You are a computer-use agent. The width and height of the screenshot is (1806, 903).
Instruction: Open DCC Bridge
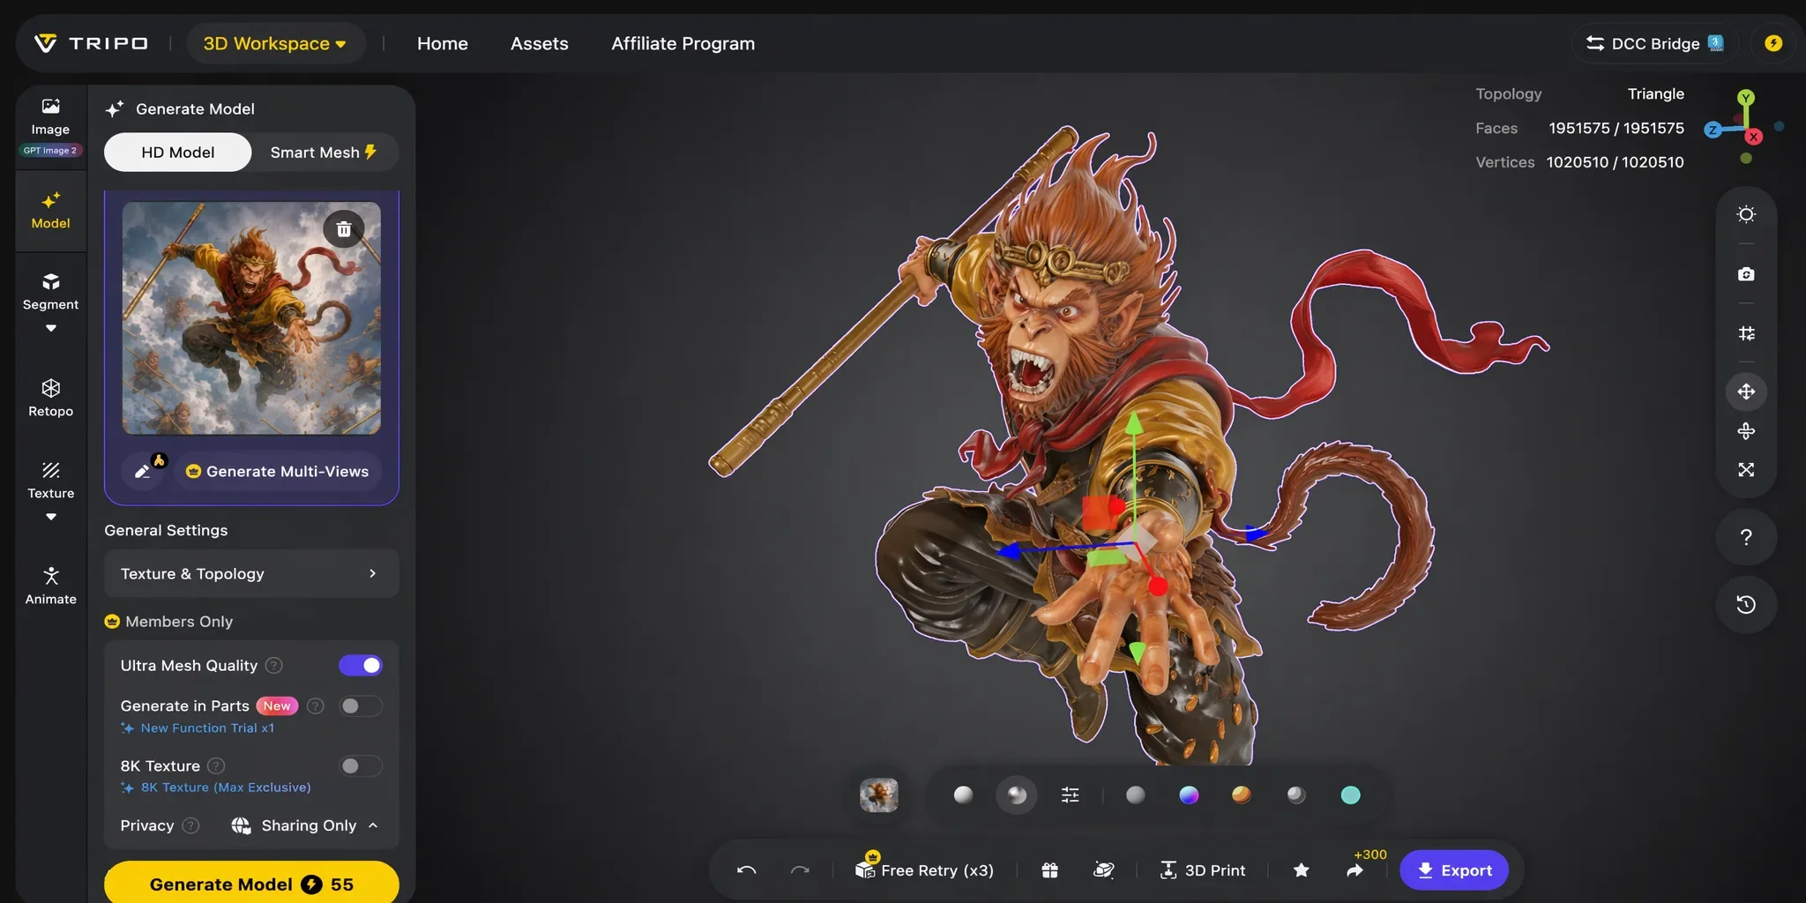pos(1654,43)
